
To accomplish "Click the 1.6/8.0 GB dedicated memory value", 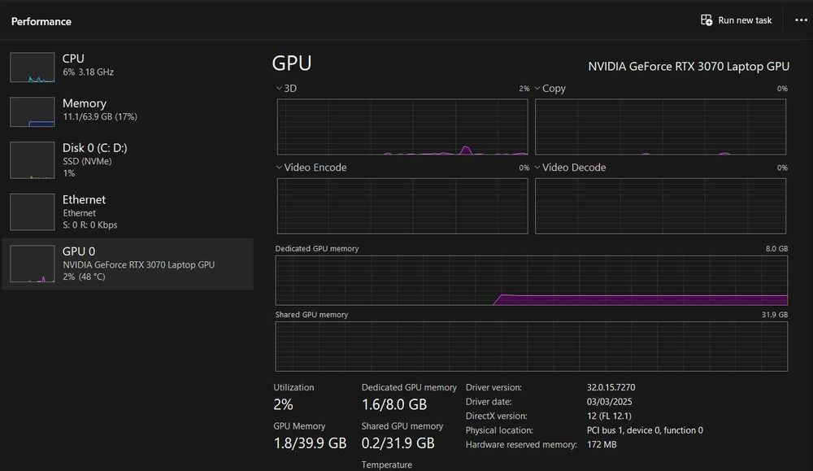I will click(394, 404).
